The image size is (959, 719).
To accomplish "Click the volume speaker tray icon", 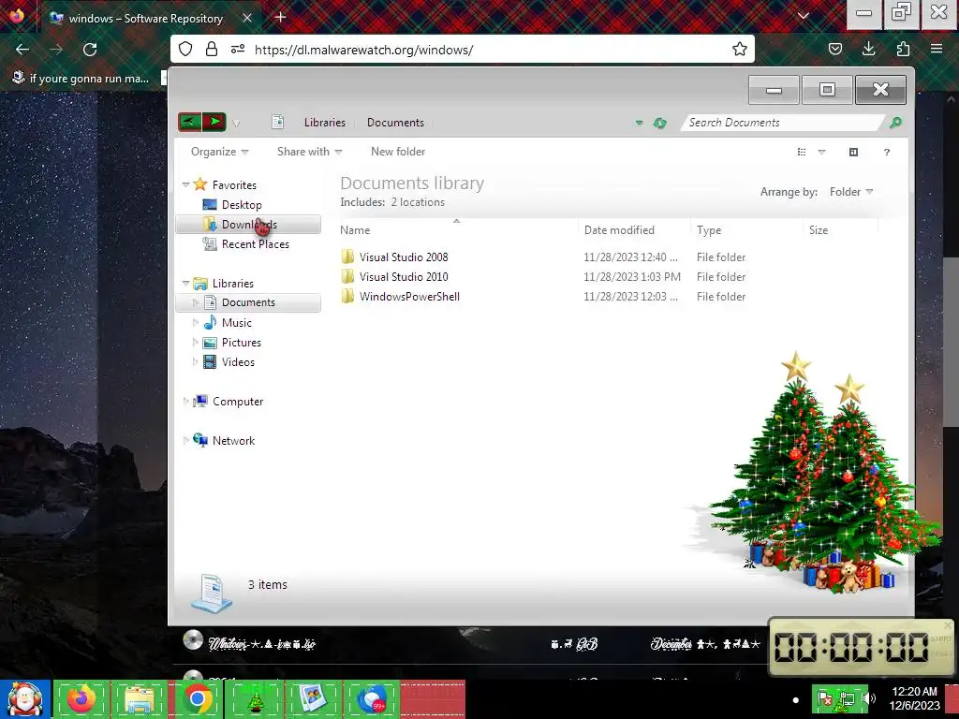I will (868, 698).
